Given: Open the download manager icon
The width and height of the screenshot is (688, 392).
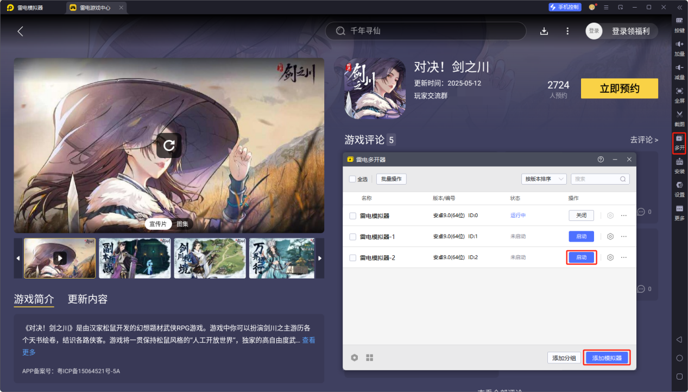Looking at the screenshot, I should pyautogui.click(x=544, y=31).
